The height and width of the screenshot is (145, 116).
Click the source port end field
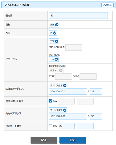(85, 101)
